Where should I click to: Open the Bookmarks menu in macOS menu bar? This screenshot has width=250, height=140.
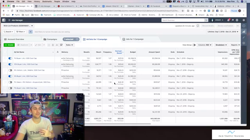[x=47, y=2]
